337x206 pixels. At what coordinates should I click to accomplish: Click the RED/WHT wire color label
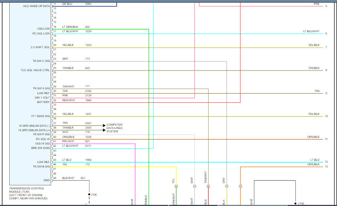point(69,100)
